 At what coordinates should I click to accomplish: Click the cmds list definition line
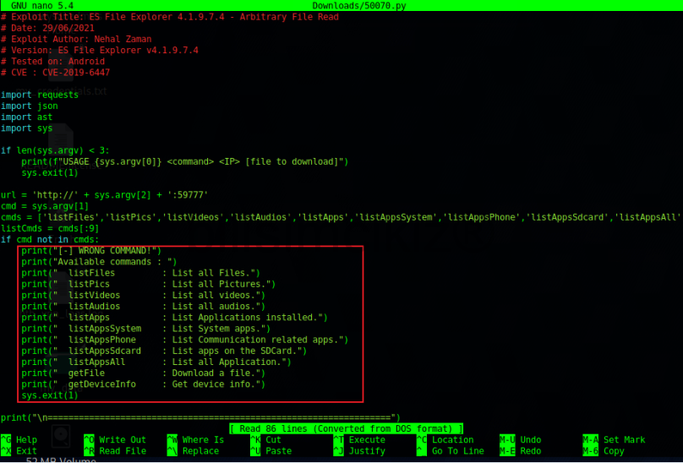[x=341, y=217]
